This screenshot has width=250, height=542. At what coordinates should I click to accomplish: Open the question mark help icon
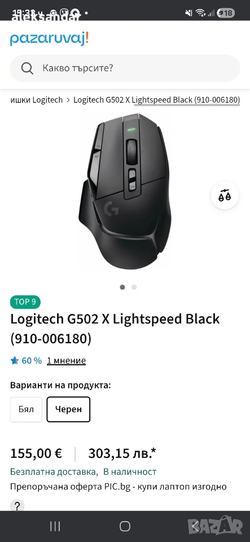[17, 506]
